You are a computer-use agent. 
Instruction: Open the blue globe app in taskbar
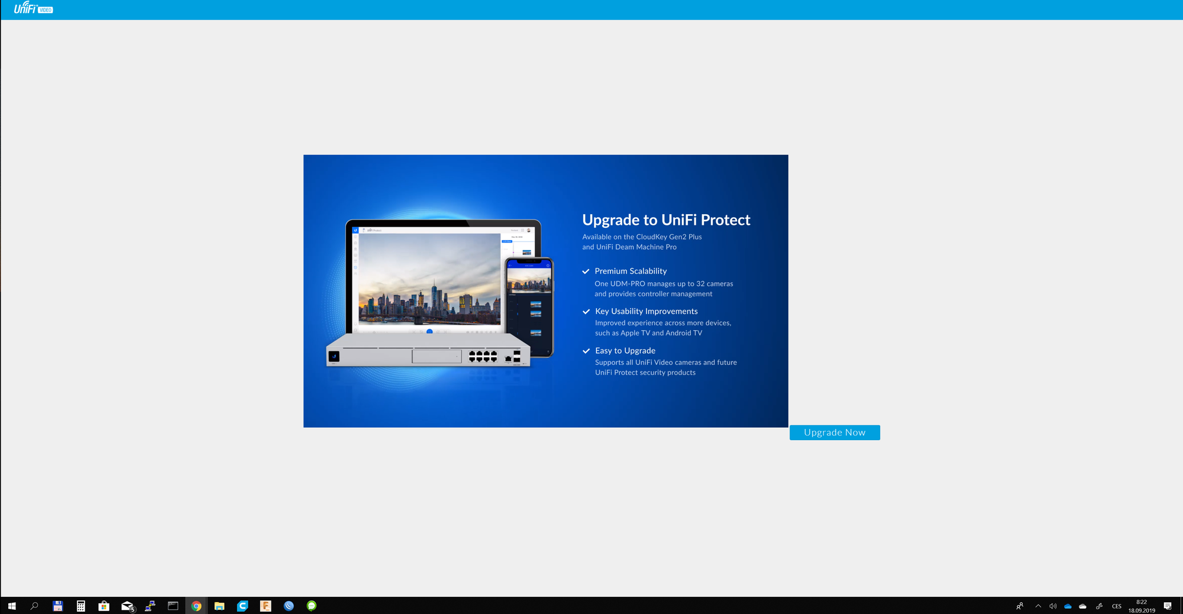(x=289, y=606)
